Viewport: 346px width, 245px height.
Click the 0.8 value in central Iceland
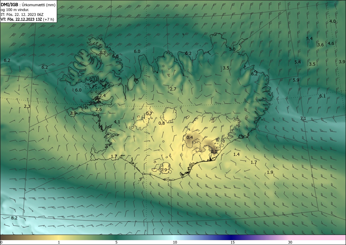point(162,123)
